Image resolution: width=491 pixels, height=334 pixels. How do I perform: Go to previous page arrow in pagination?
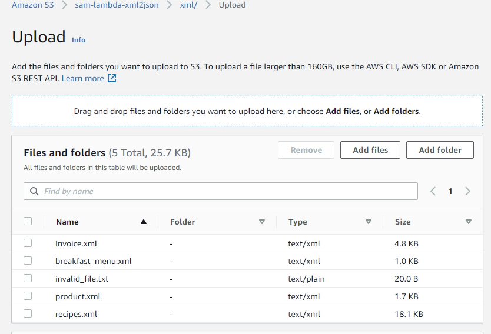[x=433, y=191]
